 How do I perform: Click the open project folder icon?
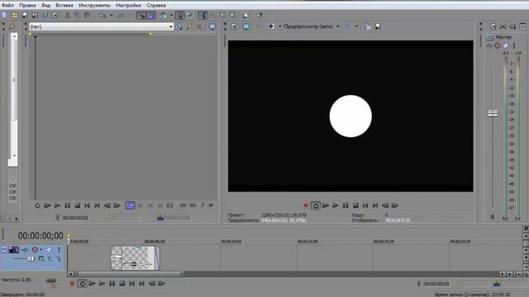pos(15,16)
